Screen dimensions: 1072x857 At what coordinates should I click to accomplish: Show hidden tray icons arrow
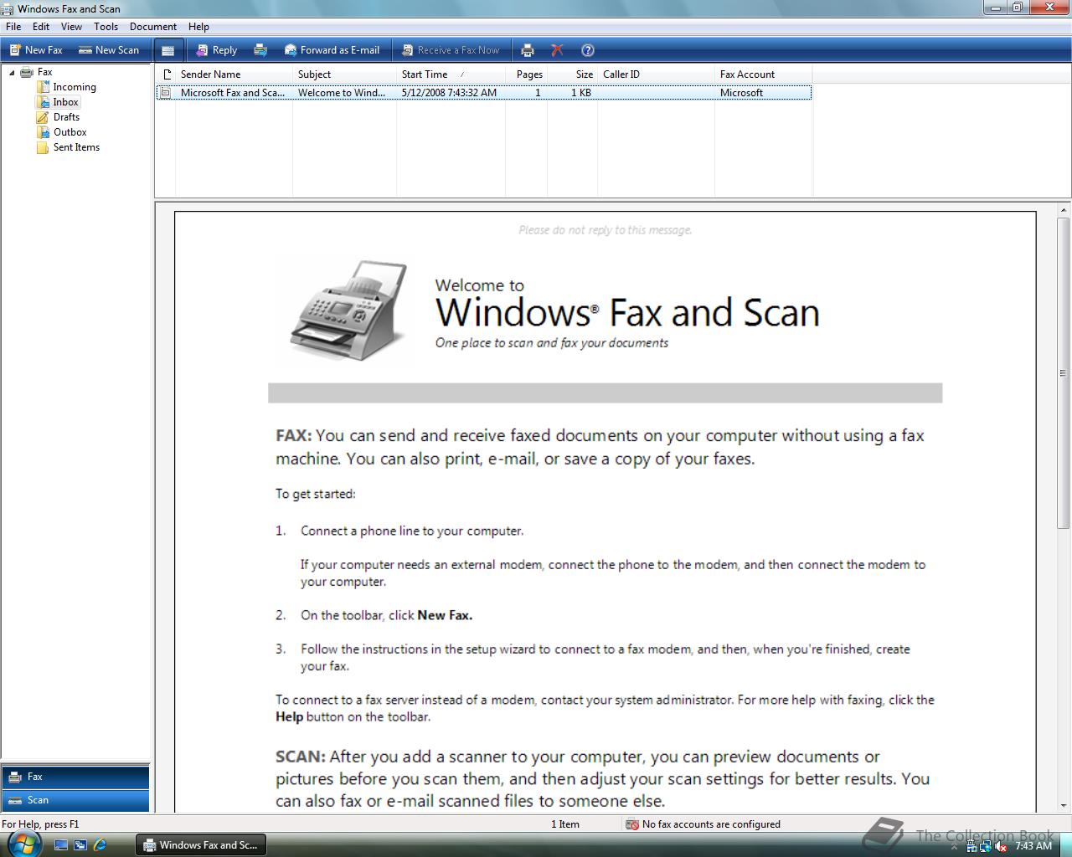pyautogui.click(x=954, y=847)
